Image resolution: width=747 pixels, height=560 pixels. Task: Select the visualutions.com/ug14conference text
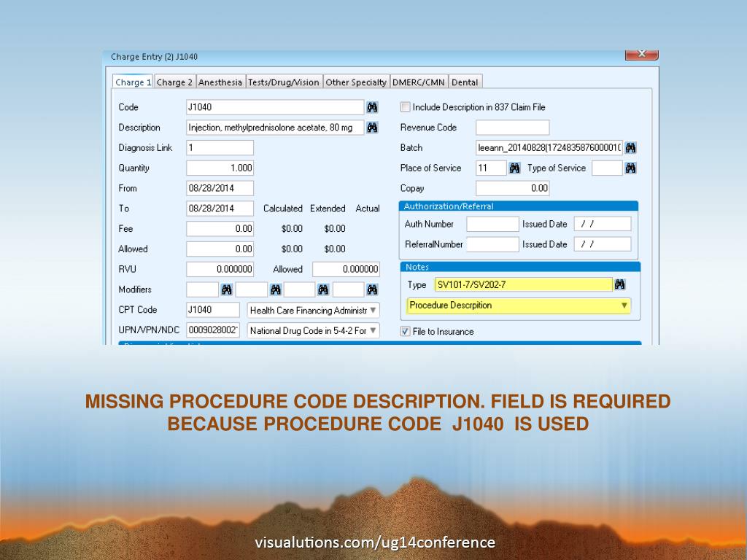coord(375,542)
